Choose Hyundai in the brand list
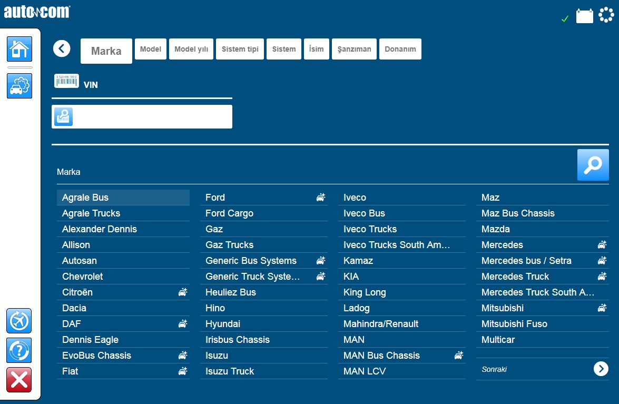This screenshot has height=404, width=619. click(223, 324)
